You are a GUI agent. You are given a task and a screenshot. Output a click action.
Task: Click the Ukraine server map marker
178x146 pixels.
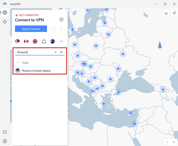(x=123, y=54)
